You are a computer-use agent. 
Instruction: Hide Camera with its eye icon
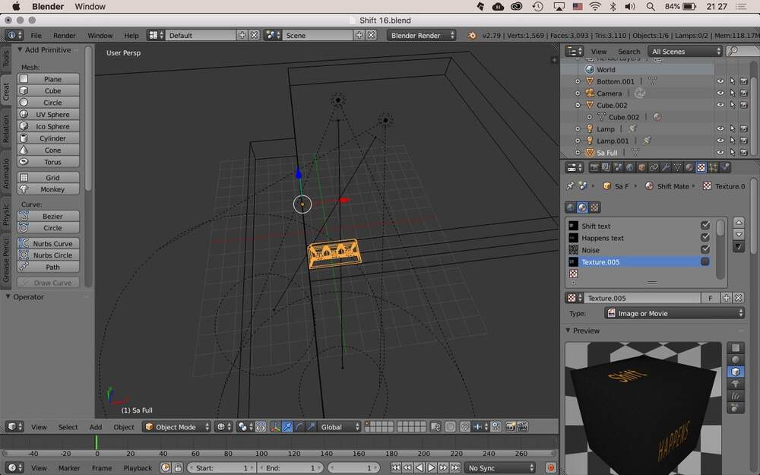click(720, 93)
